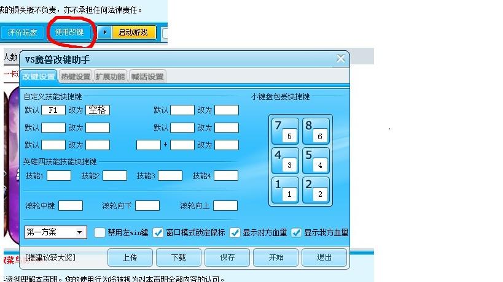
Task: Click the 下载 button
Action: 179,257
